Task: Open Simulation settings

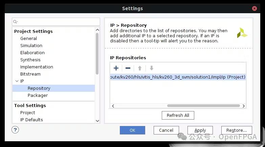Action: (x=31, y=45)
